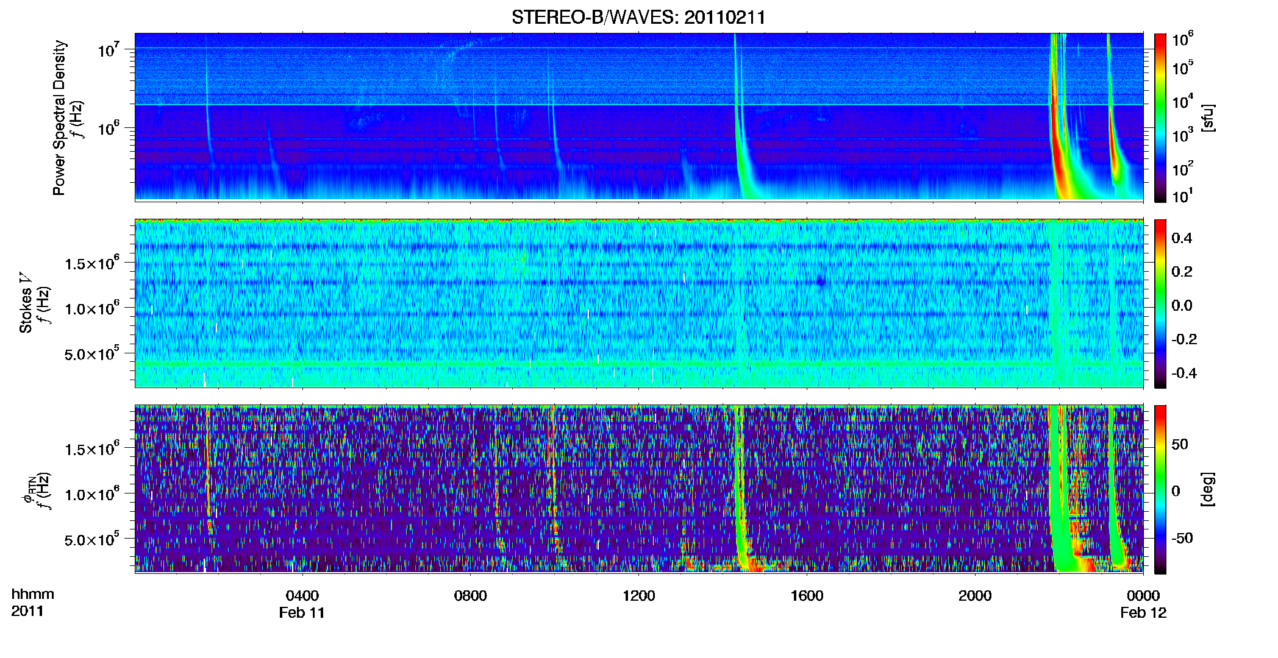
Task: Click the 0.4 value on Stokes color scale
Action: click(x=1182, y=238)
